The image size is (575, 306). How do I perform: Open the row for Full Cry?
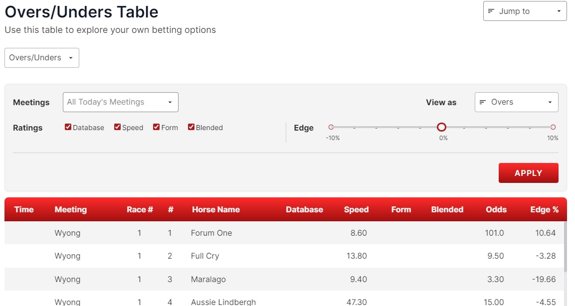204,256
